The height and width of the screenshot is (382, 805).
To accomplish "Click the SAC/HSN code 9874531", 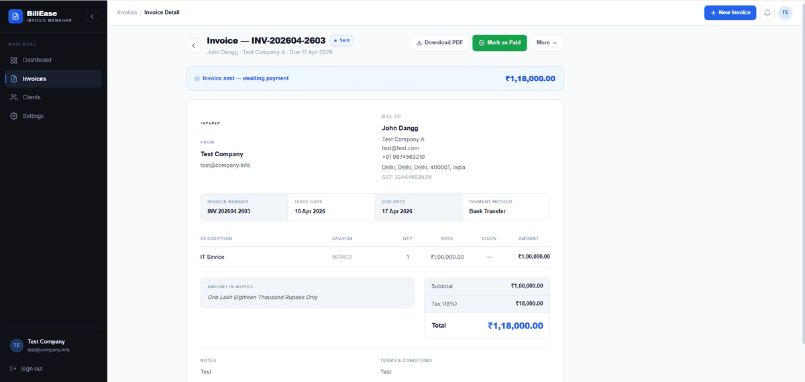I will [342, 257].
